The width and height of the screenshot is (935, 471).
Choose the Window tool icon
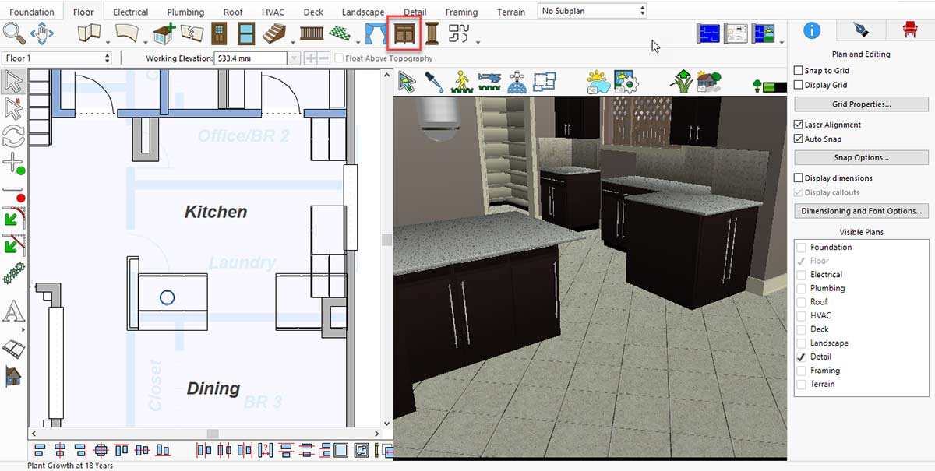[x=246, y=33]
